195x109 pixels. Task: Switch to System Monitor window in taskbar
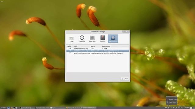coord(27,108)
